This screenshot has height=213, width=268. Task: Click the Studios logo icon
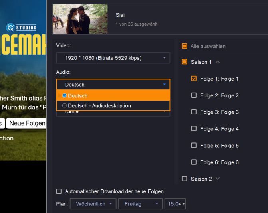(x=10, y=28)
